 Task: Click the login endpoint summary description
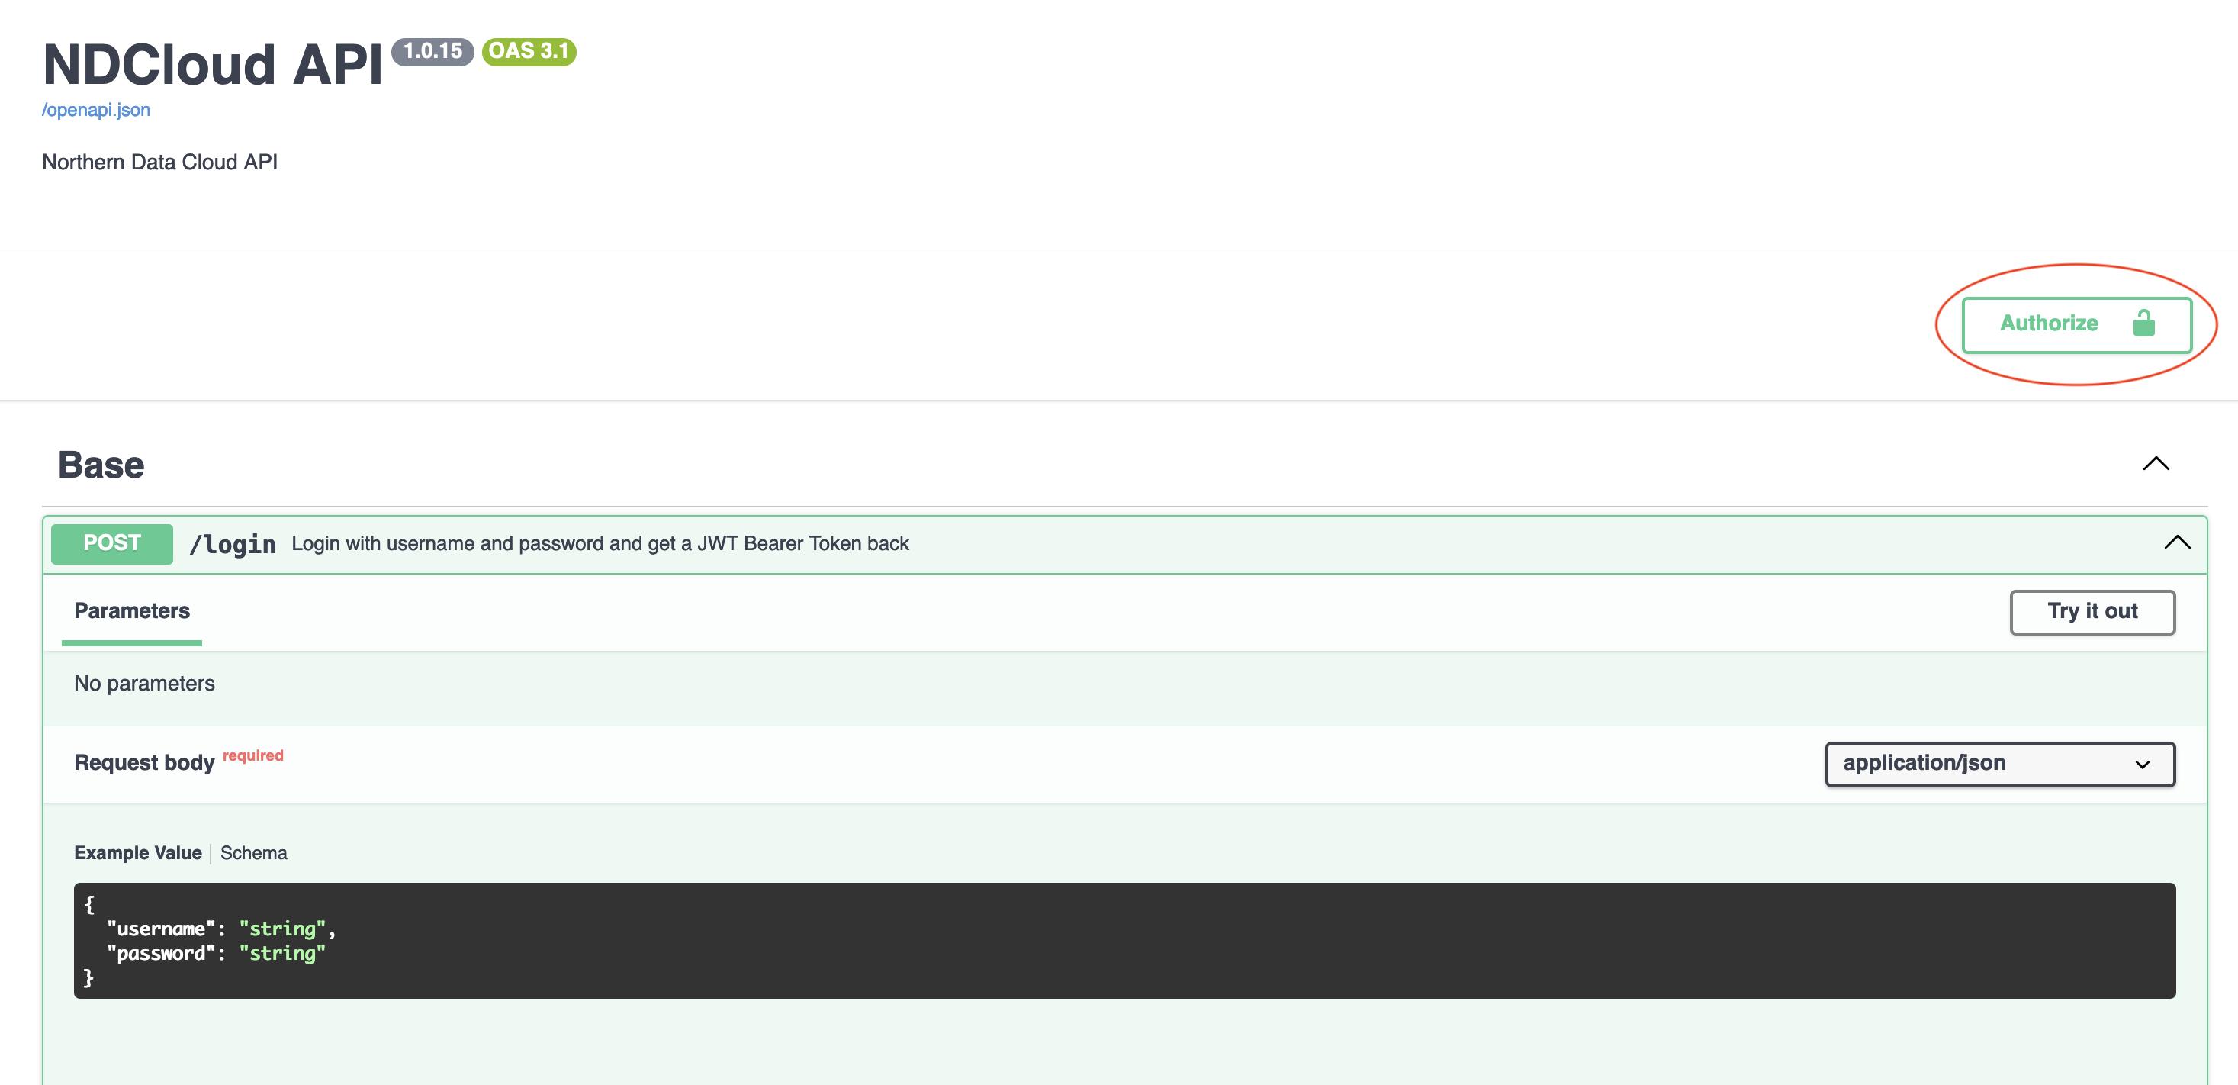click(x=600, y=544)
